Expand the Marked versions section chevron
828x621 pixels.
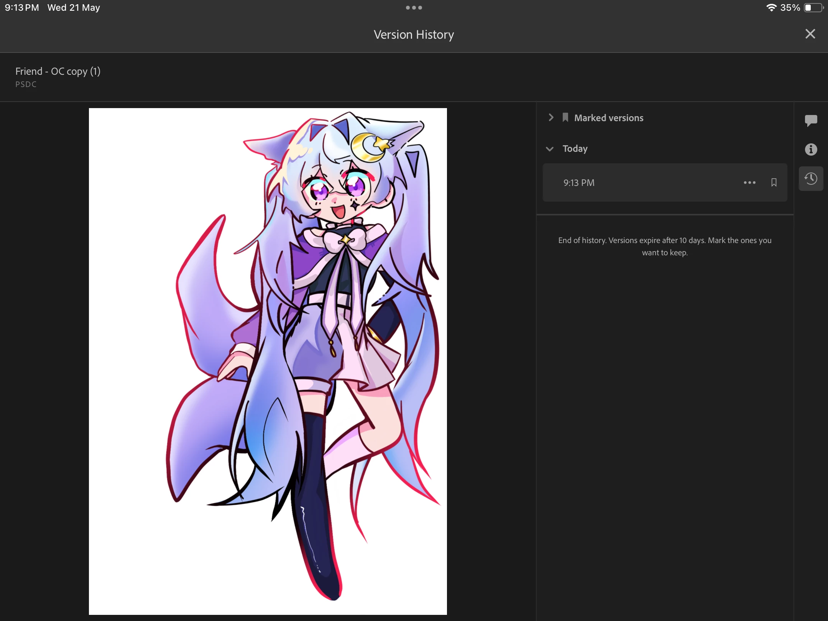(551, 118)
